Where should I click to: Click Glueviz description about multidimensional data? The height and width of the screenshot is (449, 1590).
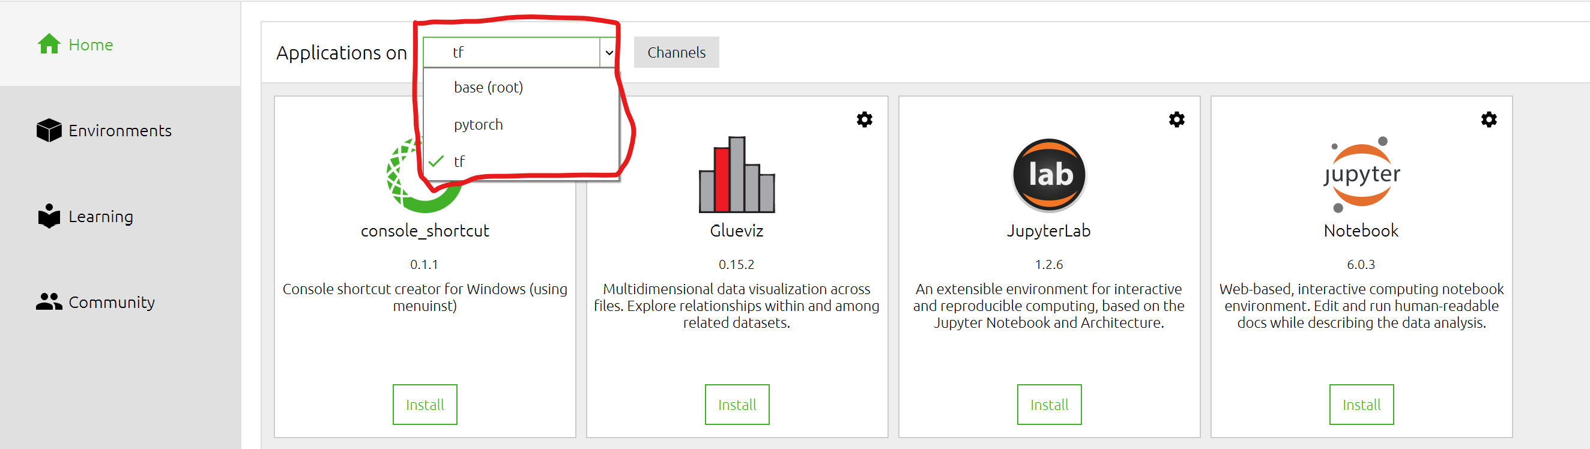pos(736,306)
